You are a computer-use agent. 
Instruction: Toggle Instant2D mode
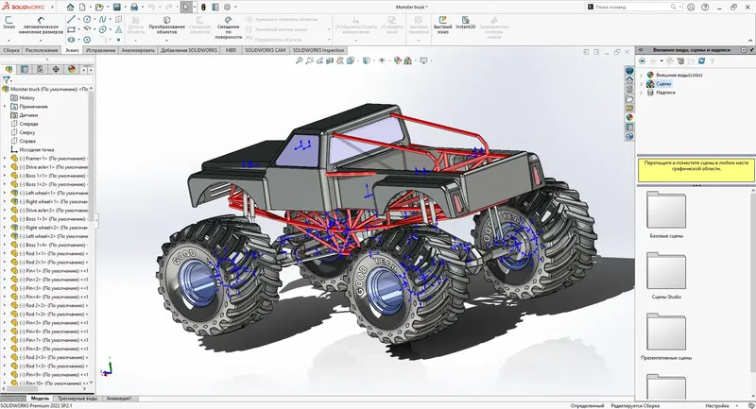coord(465,23)
